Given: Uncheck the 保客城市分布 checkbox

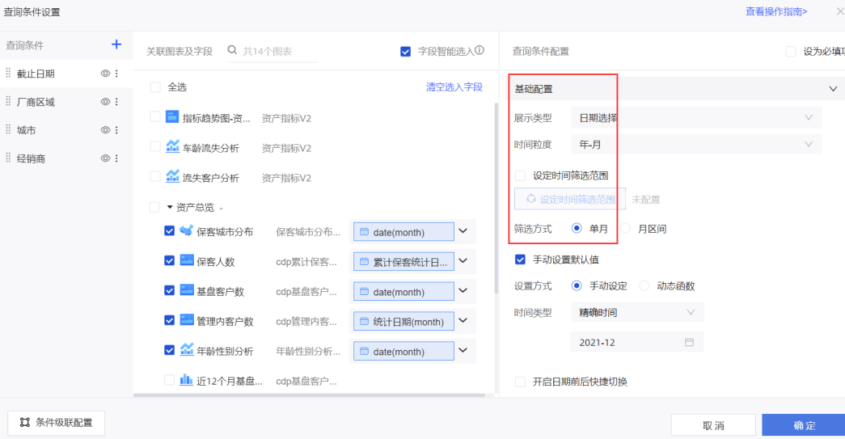Looking at the screenshot, I should click(x=169, y=231).
